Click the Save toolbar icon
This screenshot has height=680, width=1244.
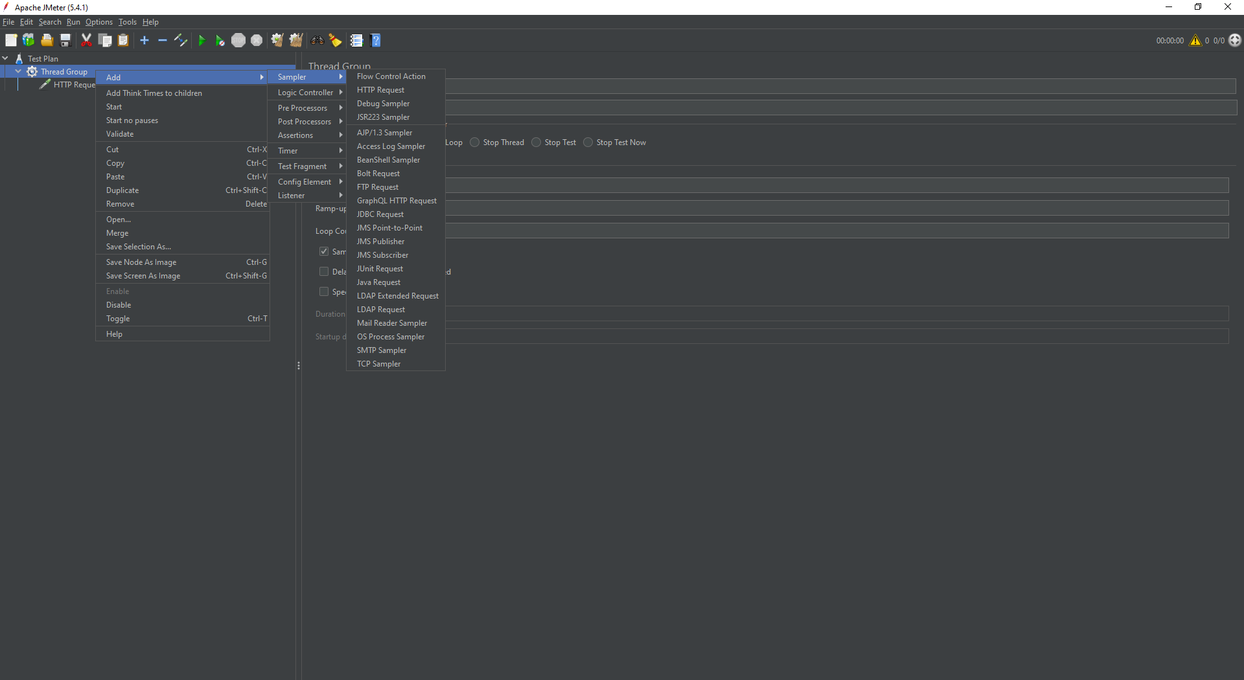click(x=65, y=40)
